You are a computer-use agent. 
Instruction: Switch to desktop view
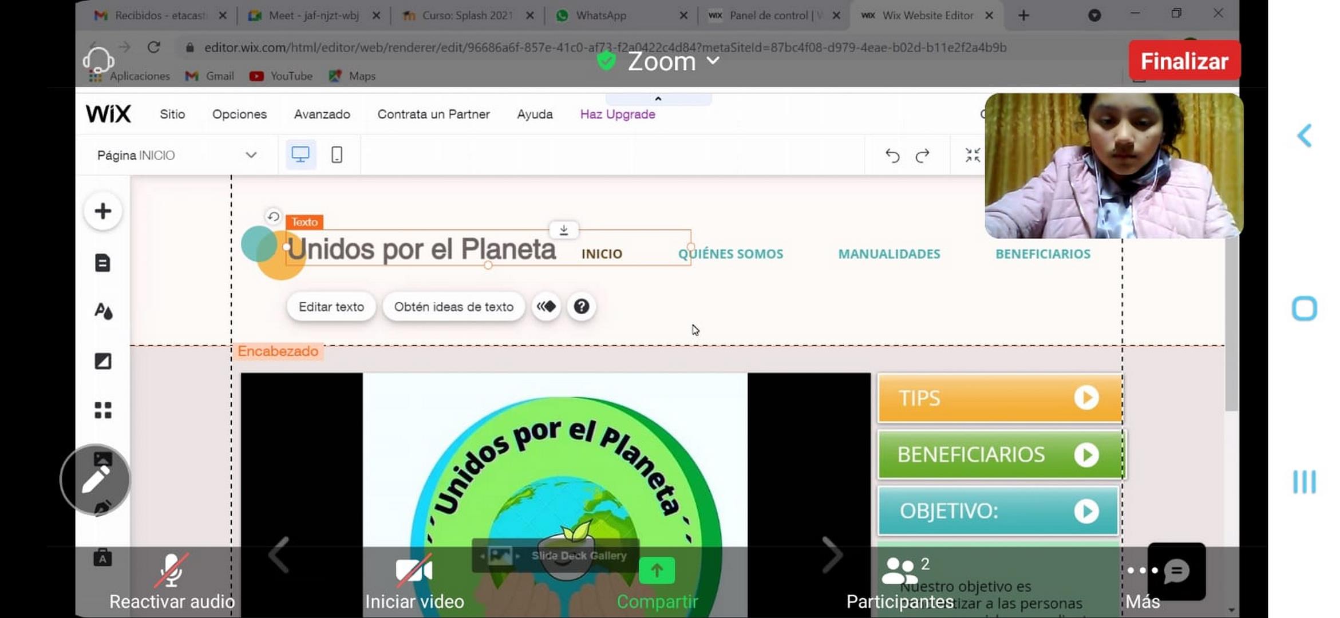pyautogui.click(x=301, y=154)
